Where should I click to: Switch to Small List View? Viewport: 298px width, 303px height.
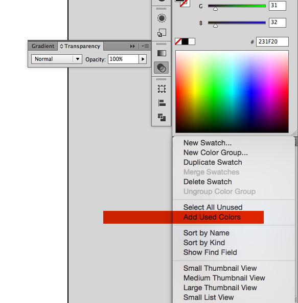coord(209,297)
